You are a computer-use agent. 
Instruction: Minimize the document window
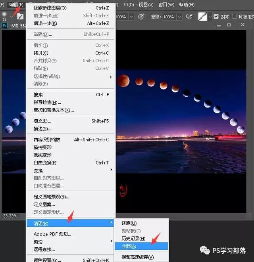[219, 25]
